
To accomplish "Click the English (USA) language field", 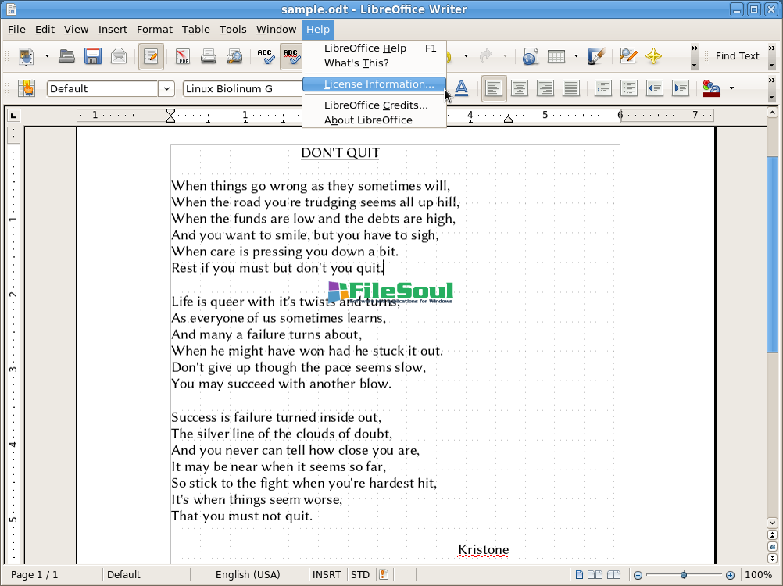I will [x=248, y=575].
